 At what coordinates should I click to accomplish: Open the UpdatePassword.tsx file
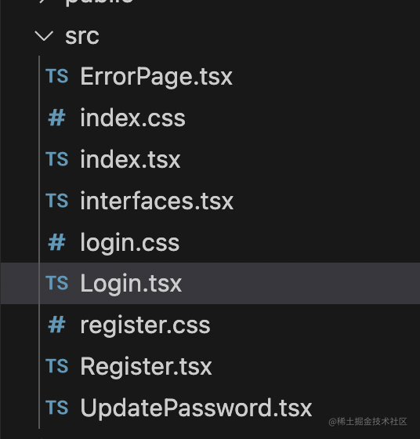click(x=196, y=408)
